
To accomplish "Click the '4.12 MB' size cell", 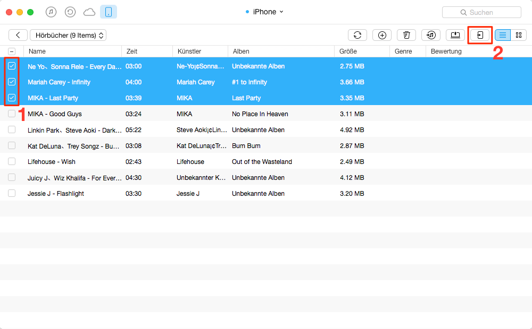I will tap(352, 178).
